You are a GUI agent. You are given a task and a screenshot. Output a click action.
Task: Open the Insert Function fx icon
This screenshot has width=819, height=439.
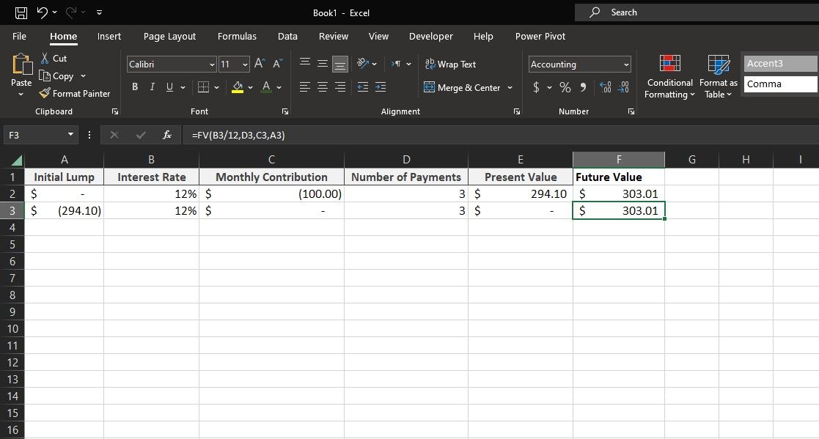[166, 135]
